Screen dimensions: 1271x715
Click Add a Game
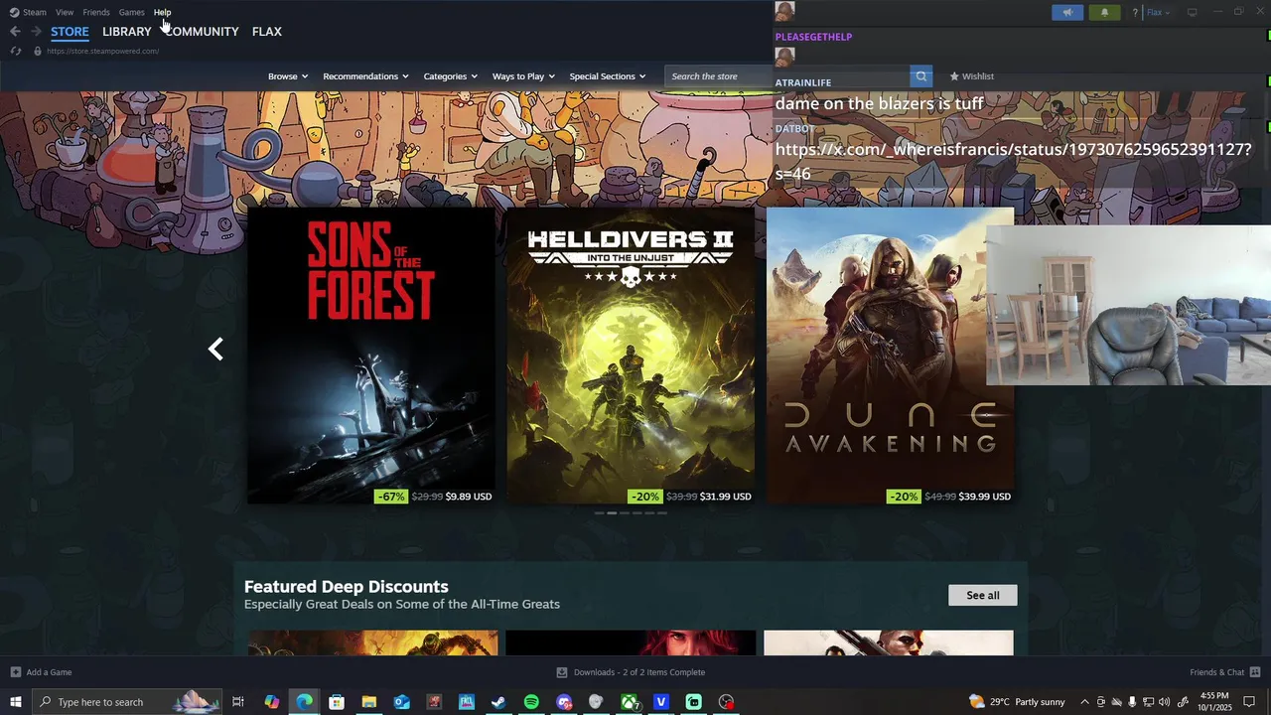tap(41, 672)
